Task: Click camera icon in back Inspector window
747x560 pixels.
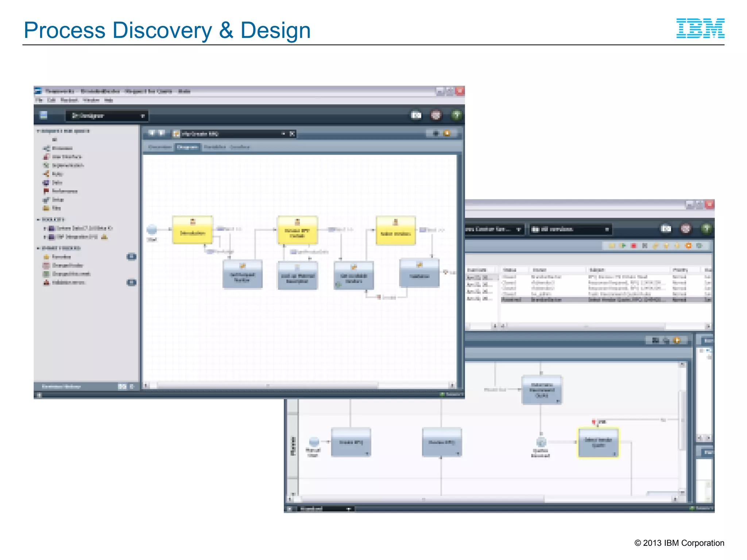Action: [666, 229]
